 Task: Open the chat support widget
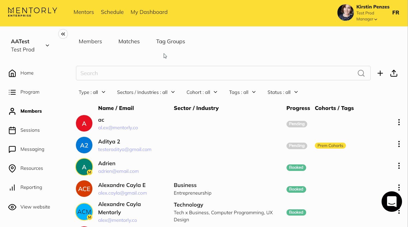coord(391,201)
